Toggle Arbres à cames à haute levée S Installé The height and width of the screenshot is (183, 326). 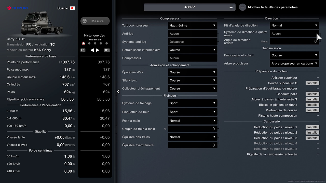(x=312, y=99)
